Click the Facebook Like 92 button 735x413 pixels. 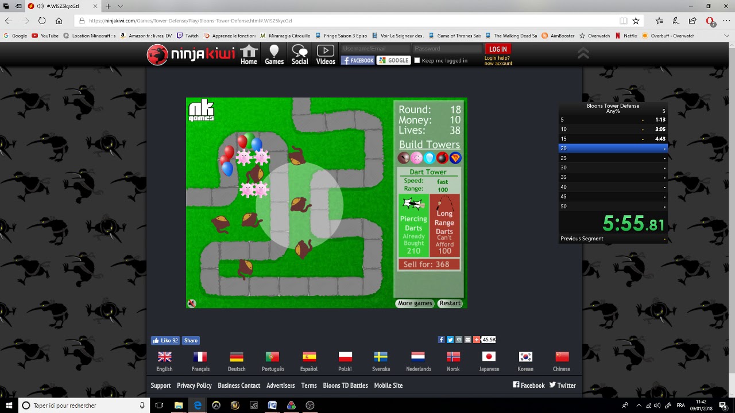(165, 340)
